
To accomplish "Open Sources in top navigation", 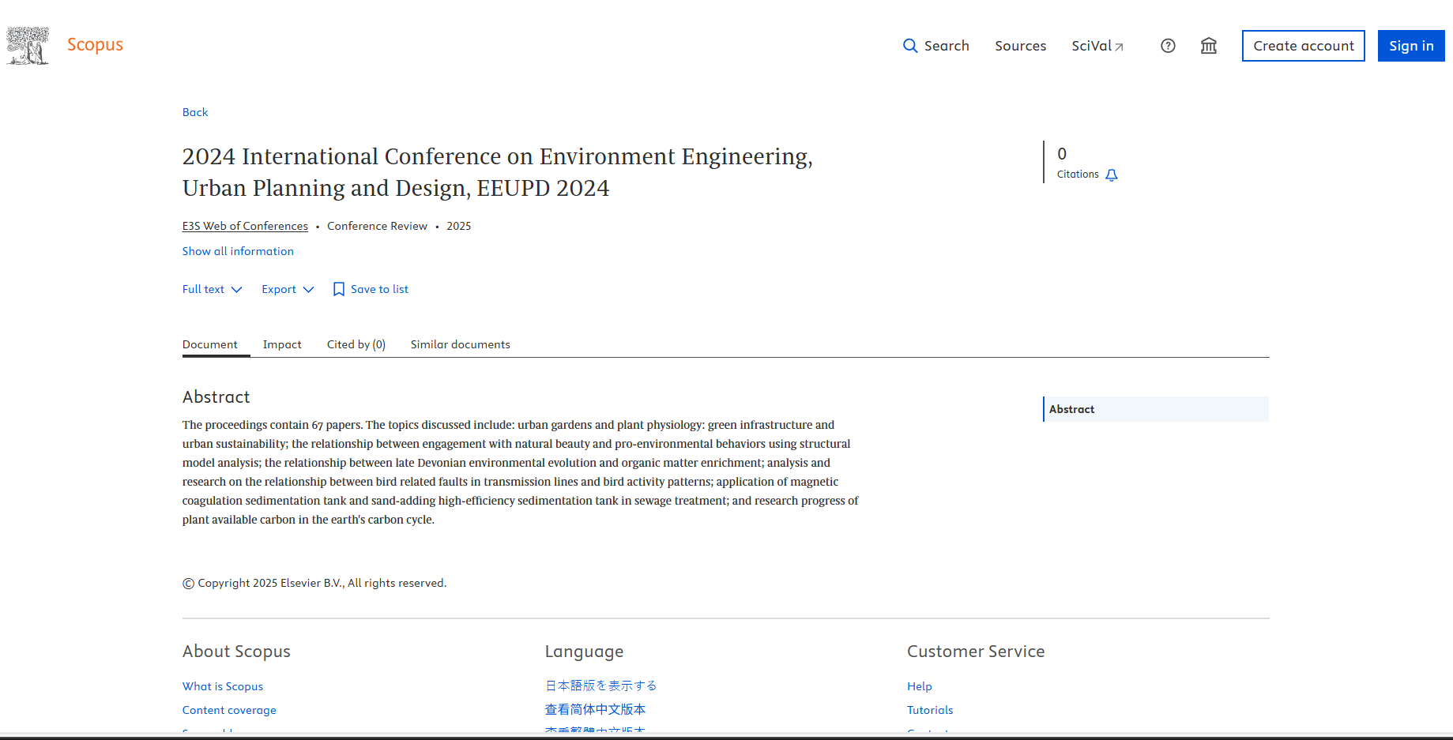I will (x=1020, y=46).
